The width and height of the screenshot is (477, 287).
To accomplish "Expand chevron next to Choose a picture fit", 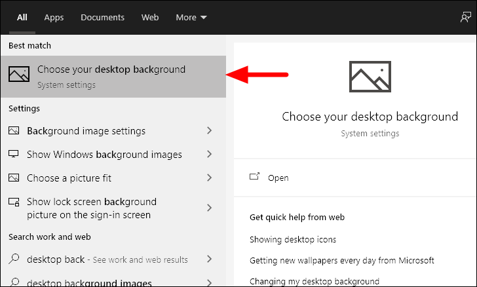I will click(x=209, y=178).
